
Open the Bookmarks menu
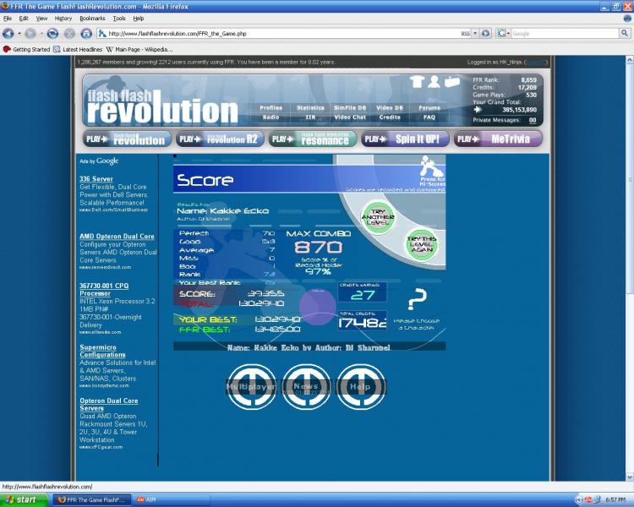point(92,18)
